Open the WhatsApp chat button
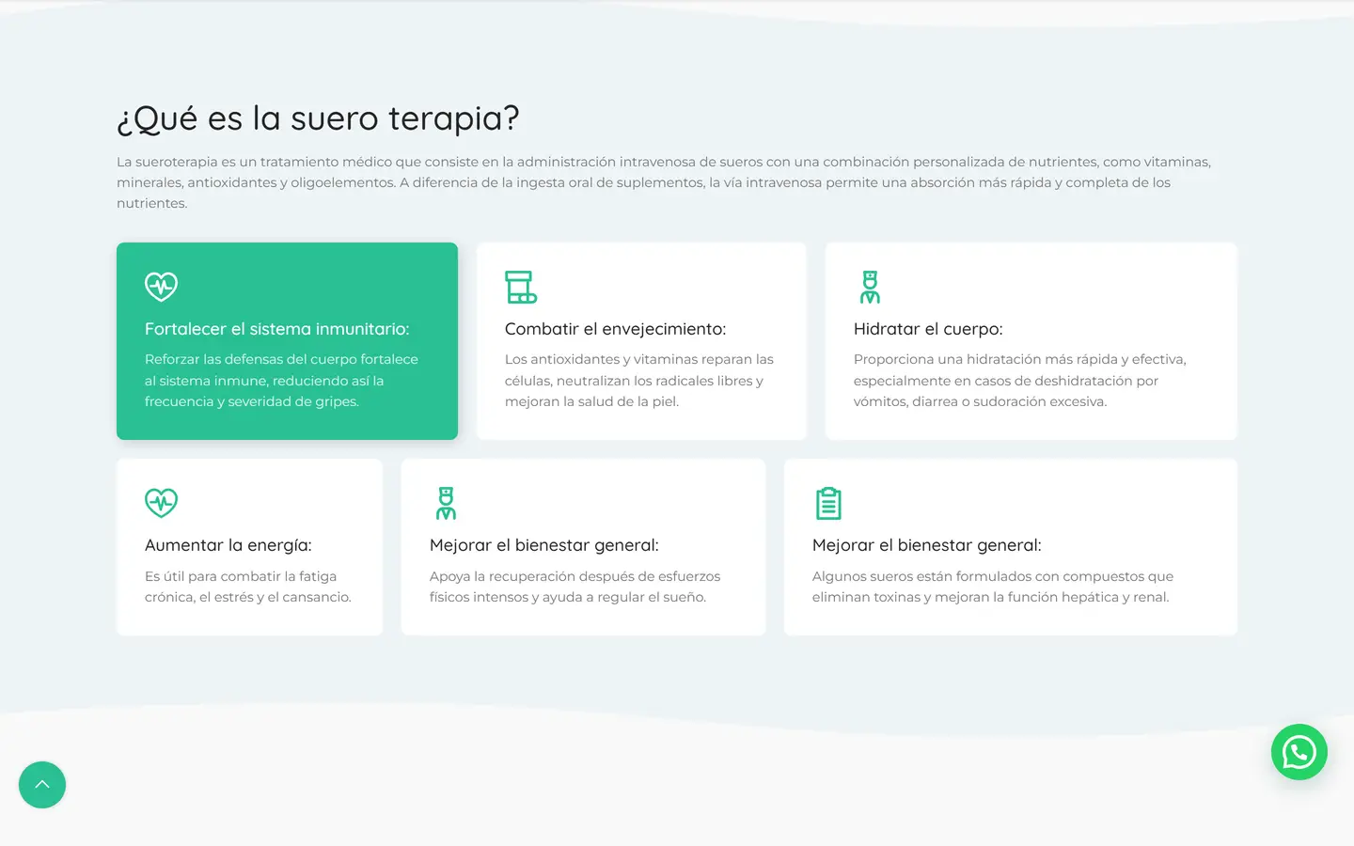Image resolution: width=1354 pixels, height=846 pixels. coord(1299,752)
